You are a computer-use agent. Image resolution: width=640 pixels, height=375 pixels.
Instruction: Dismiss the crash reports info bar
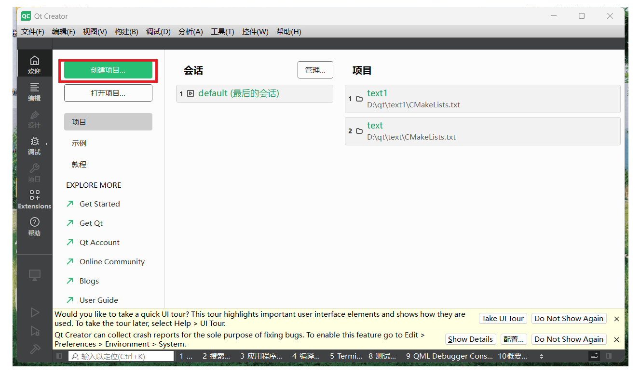(x=616, y=339)
